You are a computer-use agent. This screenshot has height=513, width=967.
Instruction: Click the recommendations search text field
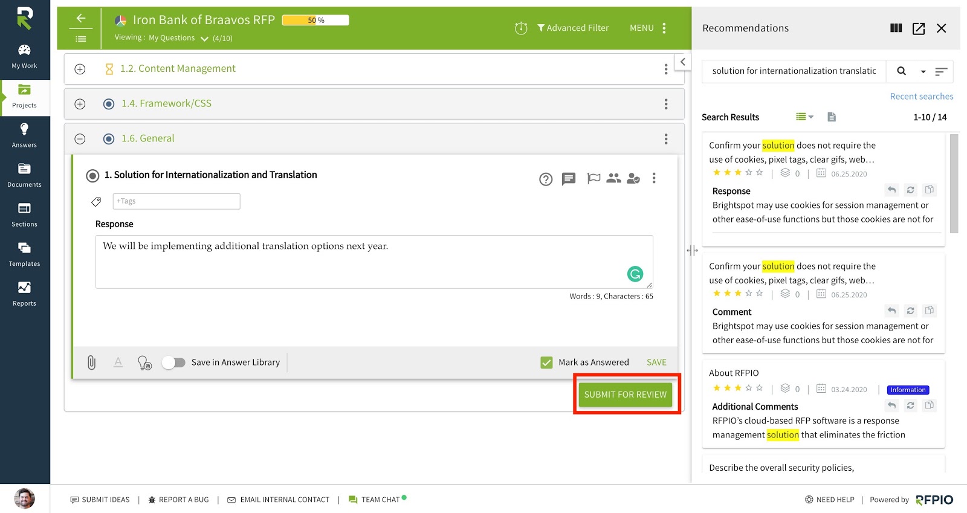pos(794,71)
